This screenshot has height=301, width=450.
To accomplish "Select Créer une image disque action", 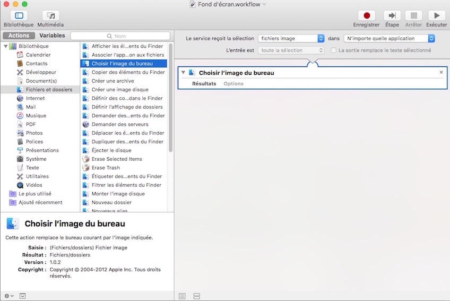I will pyautogui.click(x=124, y=90).
